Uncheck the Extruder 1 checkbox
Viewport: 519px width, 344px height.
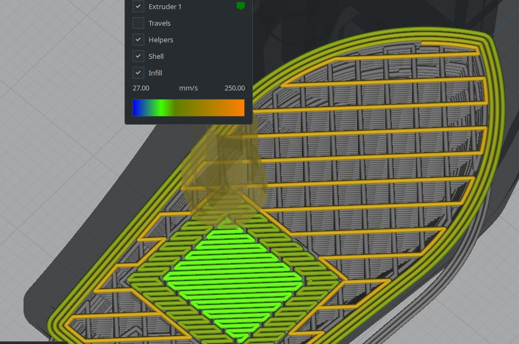(138, 6)
